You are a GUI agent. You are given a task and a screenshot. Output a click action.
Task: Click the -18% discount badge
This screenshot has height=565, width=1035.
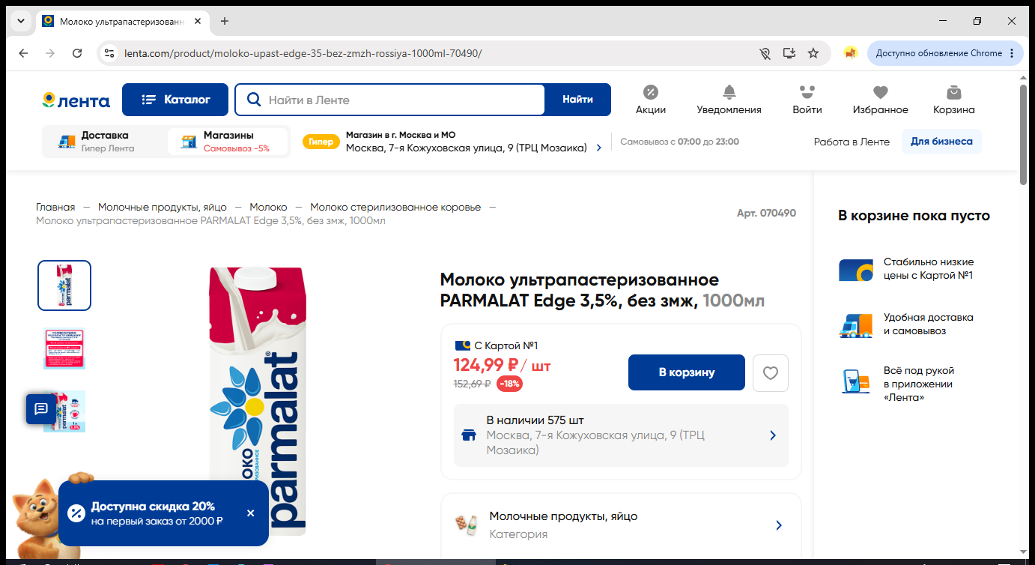509,384
